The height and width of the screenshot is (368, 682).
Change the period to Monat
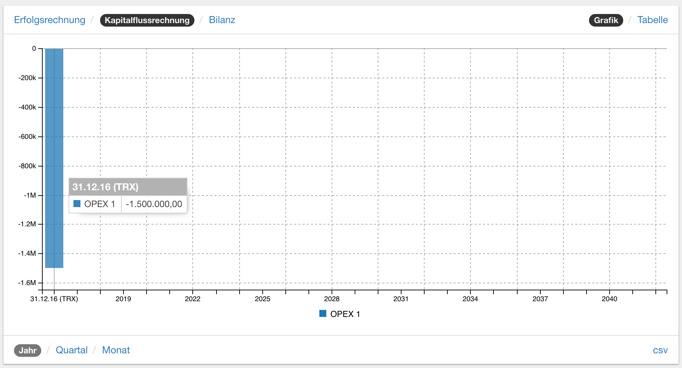[116, 350]
